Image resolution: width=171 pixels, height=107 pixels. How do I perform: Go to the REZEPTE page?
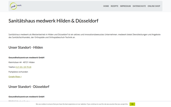pyautogui.click(x=114, y=6)
